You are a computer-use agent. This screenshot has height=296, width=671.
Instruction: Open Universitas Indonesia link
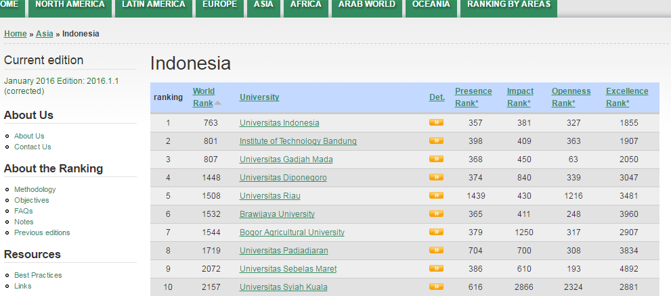click(280, 123)
